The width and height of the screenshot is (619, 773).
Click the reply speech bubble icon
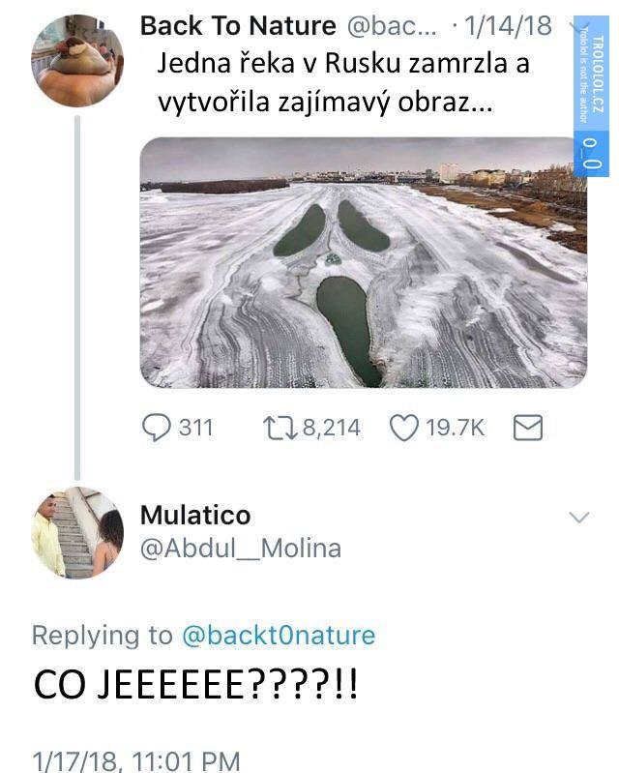(157, 427)
